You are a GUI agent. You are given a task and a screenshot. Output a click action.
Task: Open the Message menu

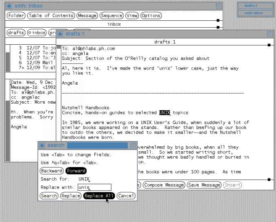point(88,15)
